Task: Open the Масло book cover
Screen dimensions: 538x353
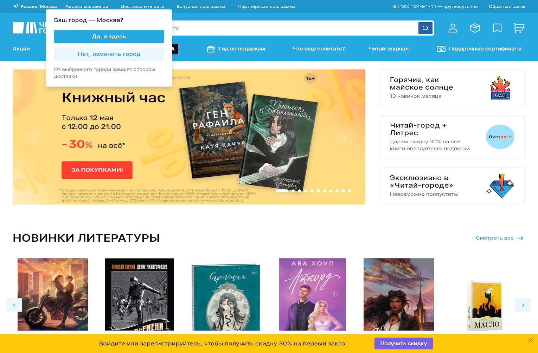Action: [x=485, y=305]
